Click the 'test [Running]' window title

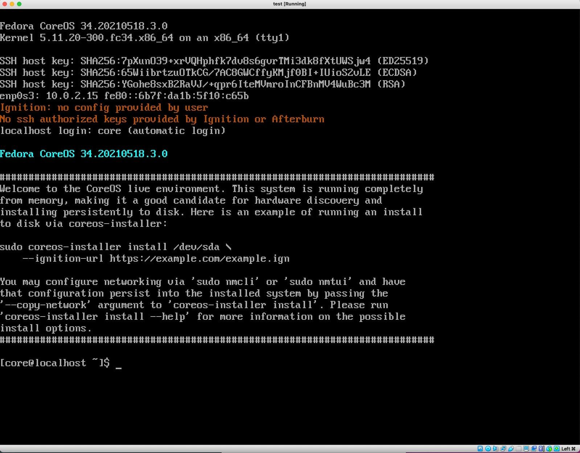click(289, 4)
